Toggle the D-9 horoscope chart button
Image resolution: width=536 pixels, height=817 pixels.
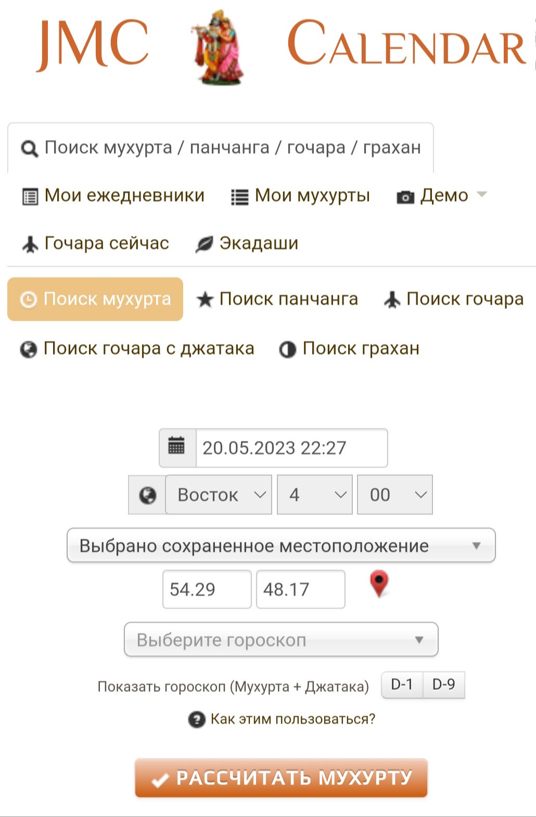click(x=444, y=684)
